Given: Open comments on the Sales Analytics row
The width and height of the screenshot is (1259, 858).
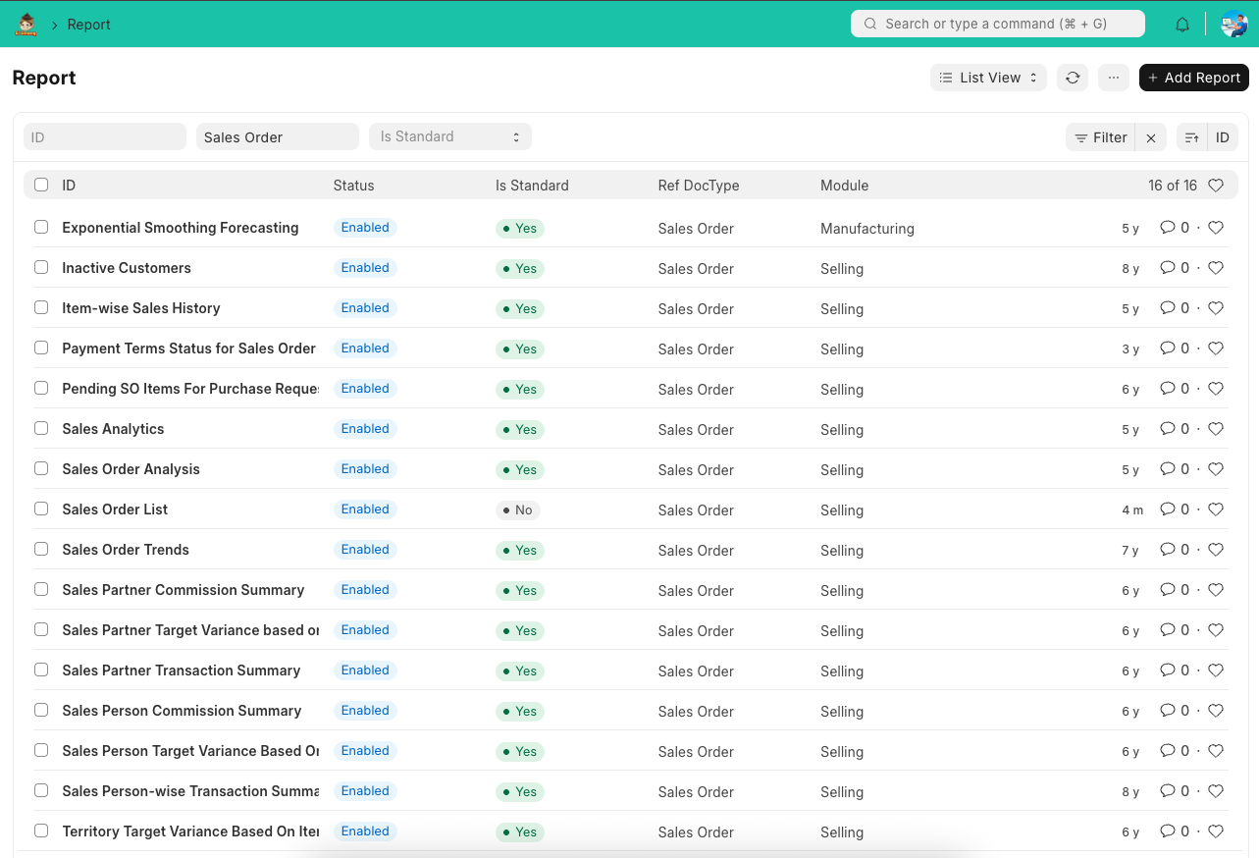Looking at the screenshot, I should pos(1167,428).
